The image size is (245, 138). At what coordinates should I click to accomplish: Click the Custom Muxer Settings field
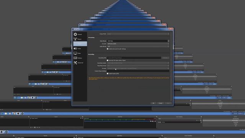pyautogui.click(x=138, y=71)
